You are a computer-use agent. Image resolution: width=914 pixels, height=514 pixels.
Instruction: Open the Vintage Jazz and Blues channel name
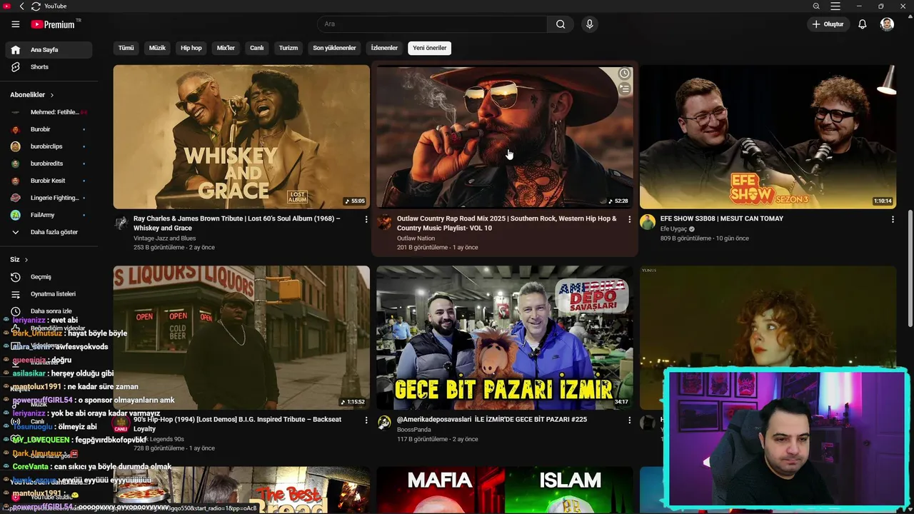tap(164, 238)
